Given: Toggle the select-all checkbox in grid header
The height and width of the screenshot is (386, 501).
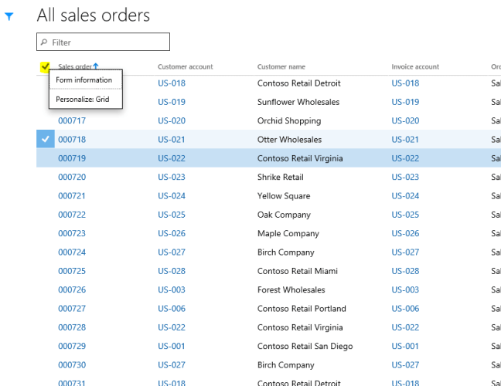Looking at the screenshot, I should pos(45,67).
